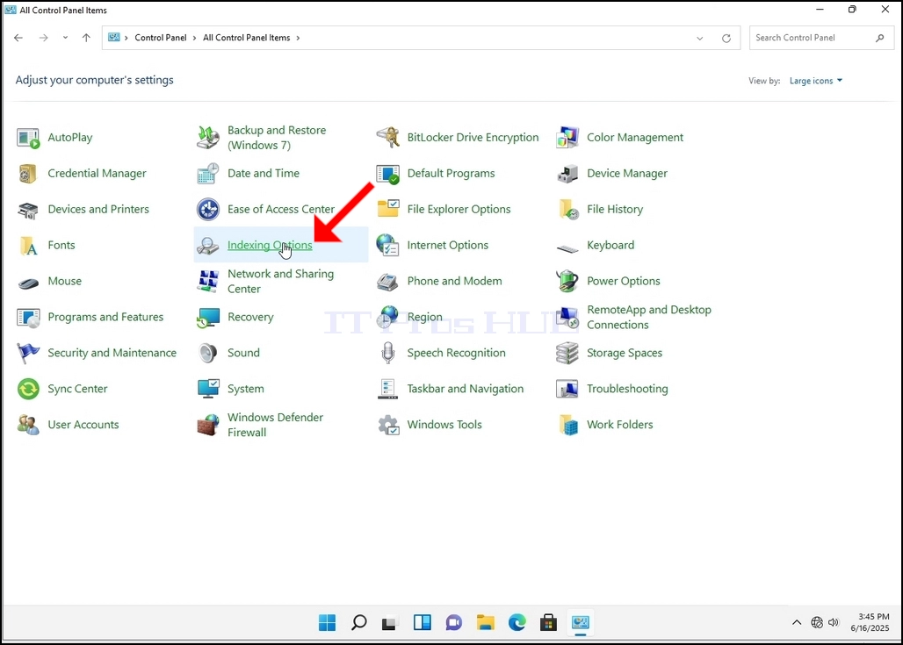Open the User Accounts link
The width and height of the screenshot is (903, 645).
(83, 425)
